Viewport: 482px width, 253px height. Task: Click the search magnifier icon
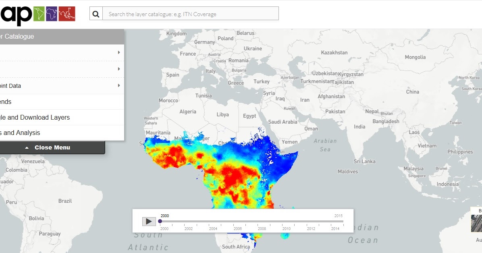click(x=96, y=13)
